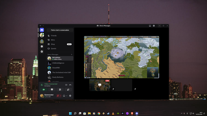Go forward with the title bar forward arrow

tap(43, 26)
